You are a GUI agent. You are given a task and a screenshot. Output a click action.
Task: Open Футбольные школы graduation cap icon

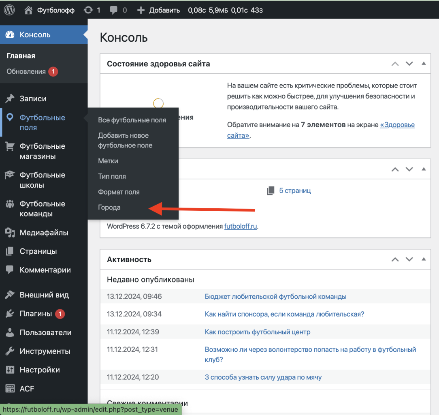click(x=10, y=175)
